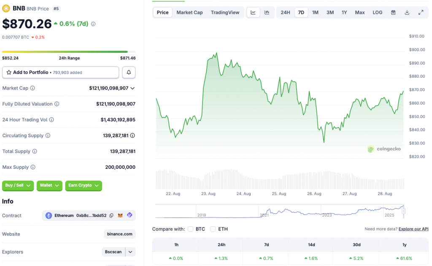Click the mini timeline range handle
This screenshot has width=432, height=266.
pyautogui.click(x=404, y=212)
